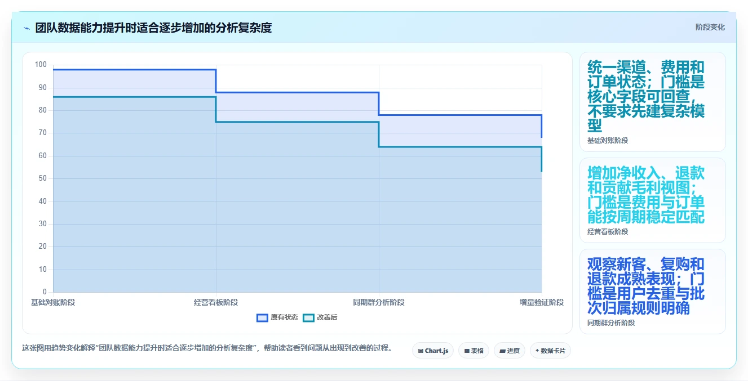Click x-axis label 增量验证阶段
748x381 pixels.
coord(542,302)
